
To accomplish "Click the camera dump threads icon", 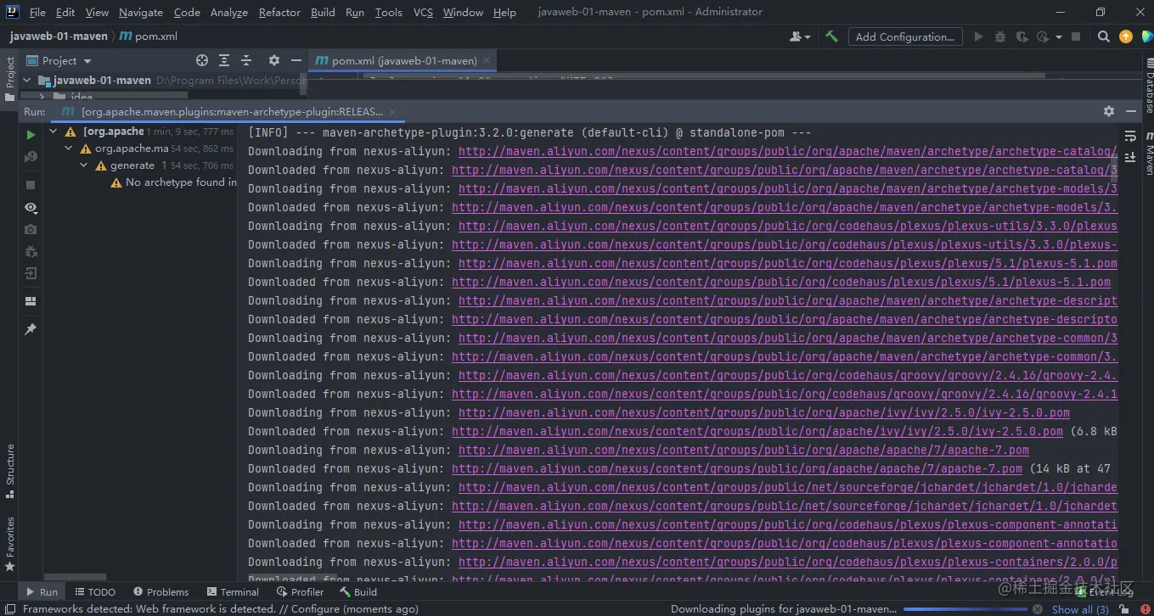I will (31, 229).
